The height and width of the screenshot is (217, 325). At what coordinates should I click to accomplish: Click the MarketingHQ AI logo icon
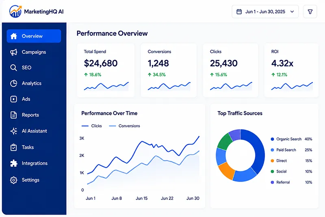click(15, 11)
